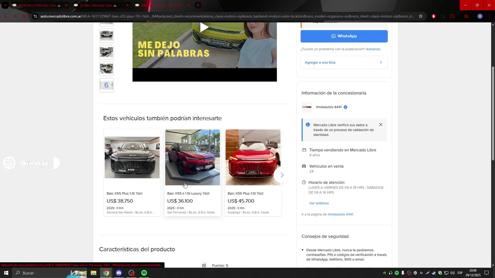The height and width of the screenshot is (278, 495).
Task: Switch to the third browser tab
Action: coord(162,5)
